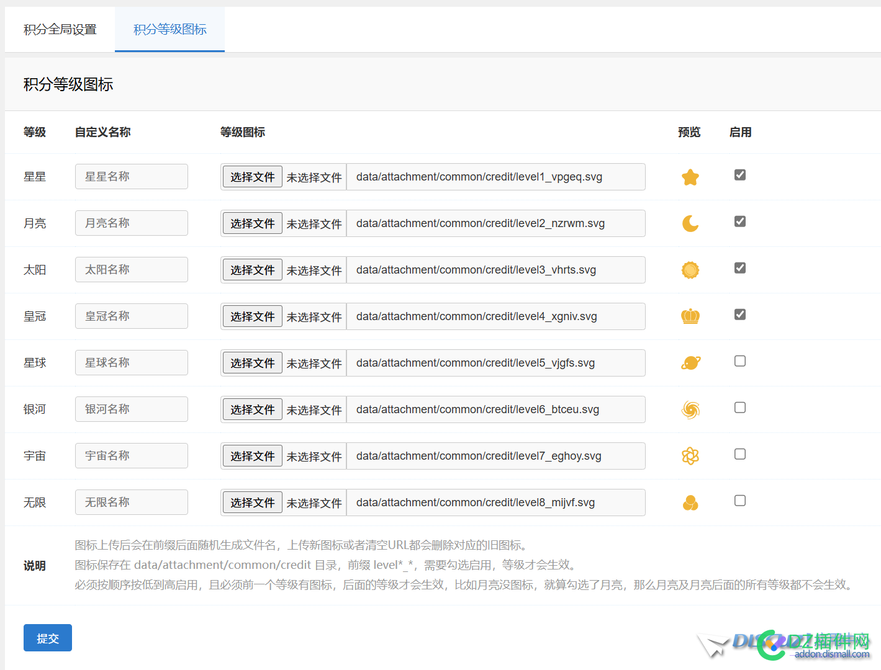Click the 星星名称 custom name field
881x670 pixels.
(x=131, y=177)
